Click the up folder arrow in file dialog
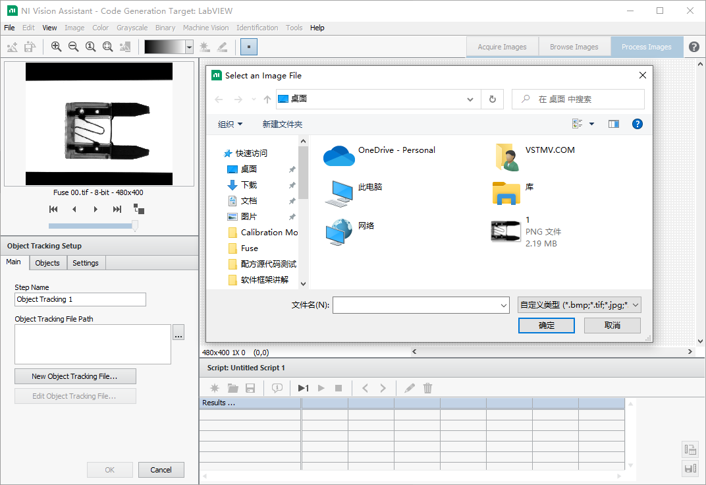The width and height of the screenshot is (706, 485). 267,99
